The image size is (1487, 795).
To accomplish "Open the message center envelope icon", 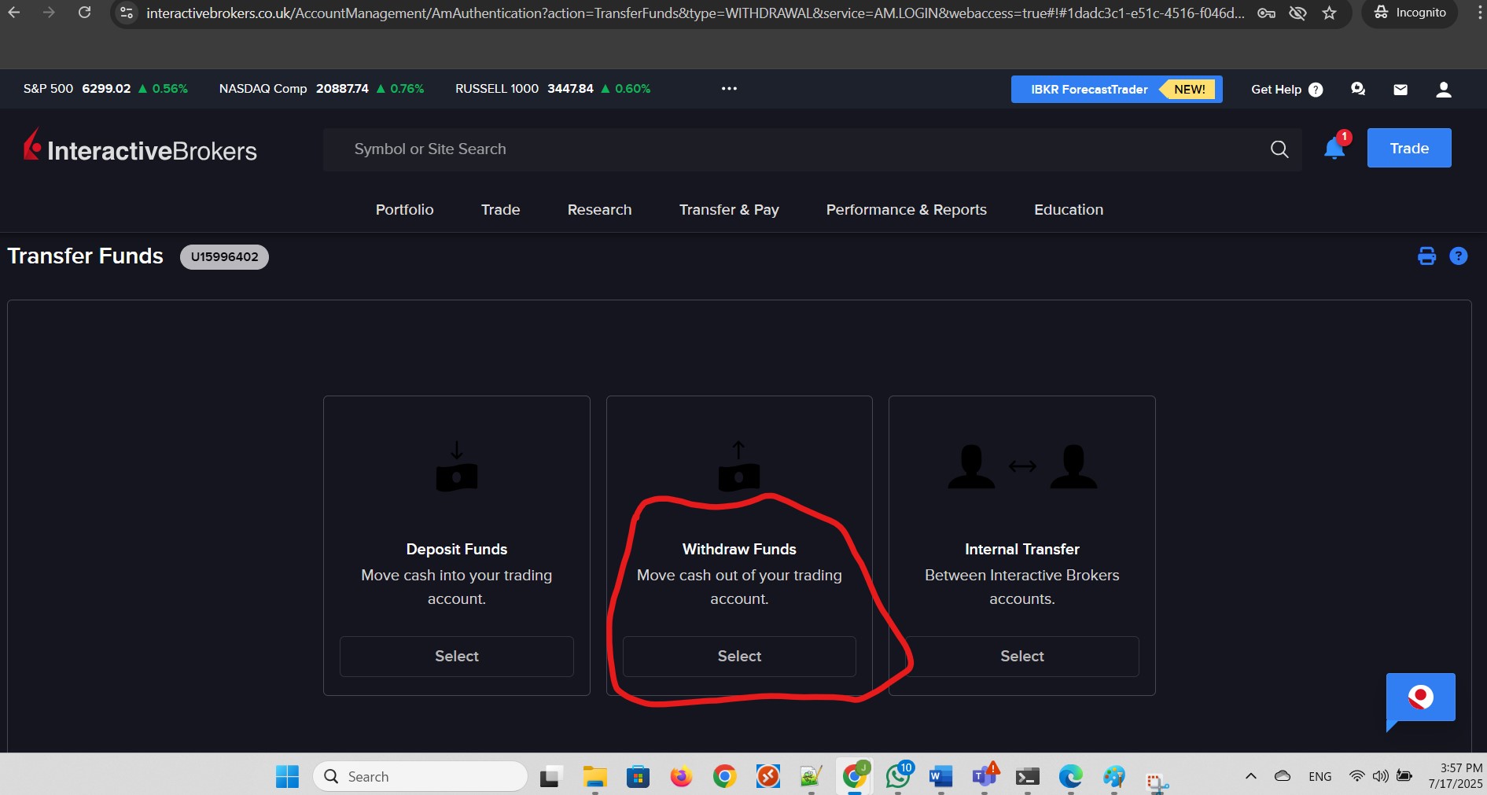I will (x=1401, y=90).
